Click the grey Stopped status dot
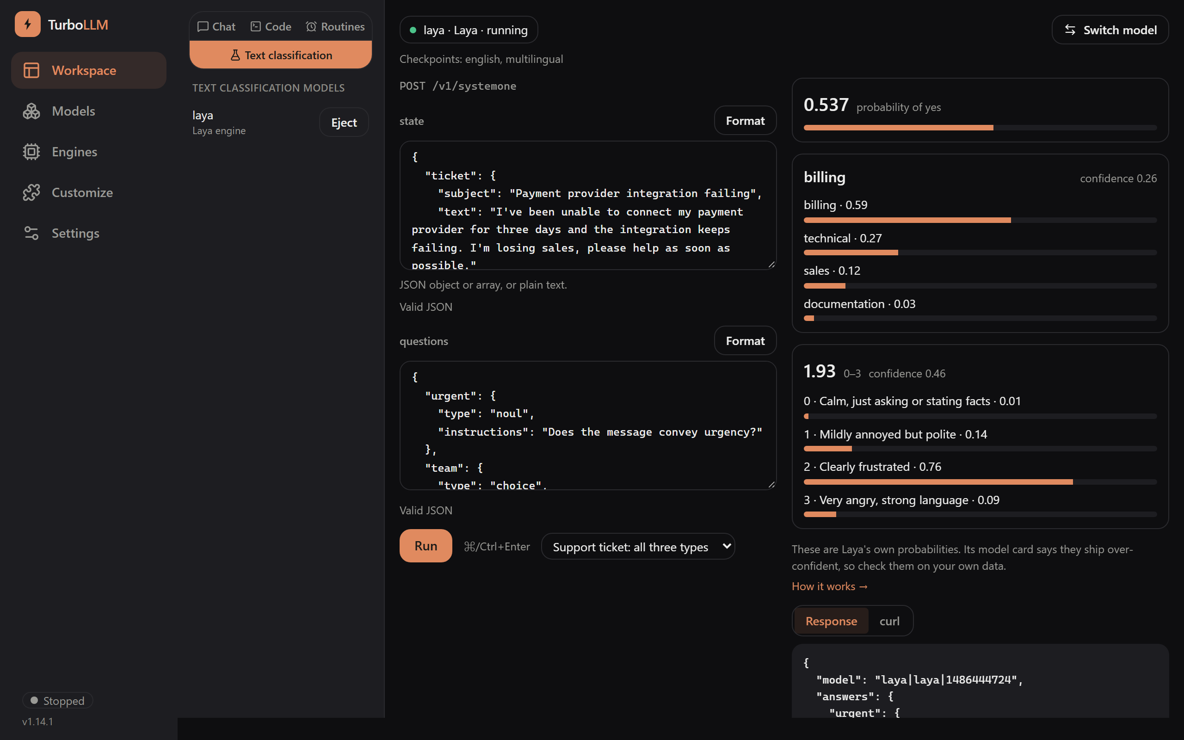This screenshot has height=740, width=1184. (x=34, y=700)
